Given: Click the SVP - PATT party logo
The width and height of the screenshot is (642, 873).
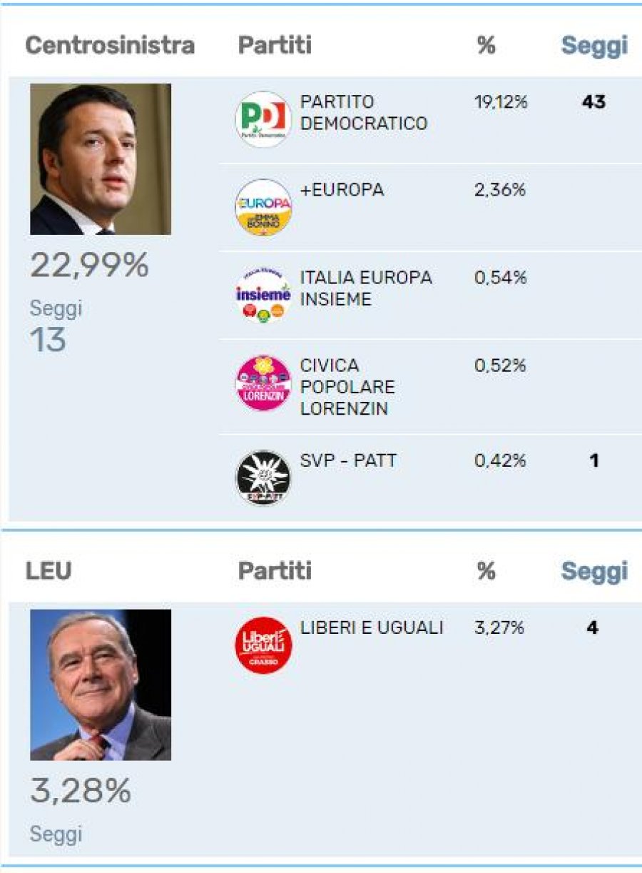Looking at the screenshot, I should tap(263, 478).
